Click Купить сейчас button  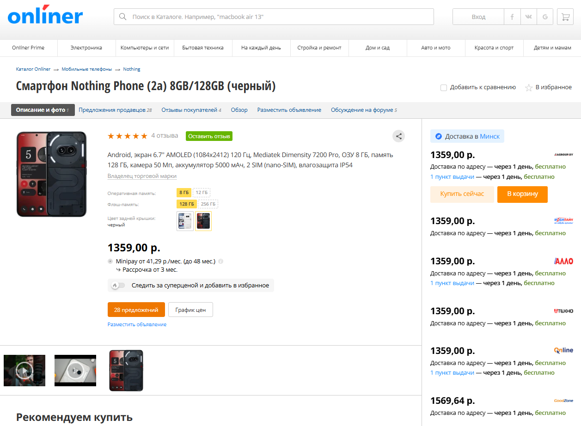coord(462,194)
